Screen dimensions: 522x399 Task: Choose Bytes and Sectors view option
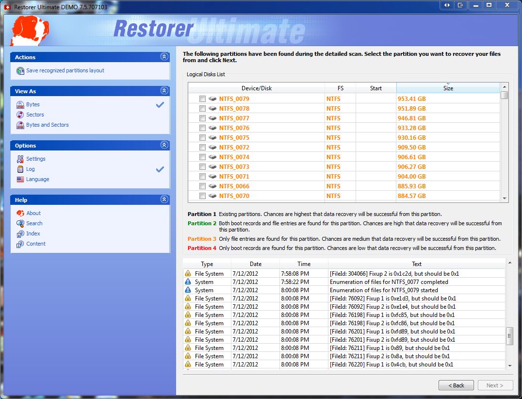point(47,125)
